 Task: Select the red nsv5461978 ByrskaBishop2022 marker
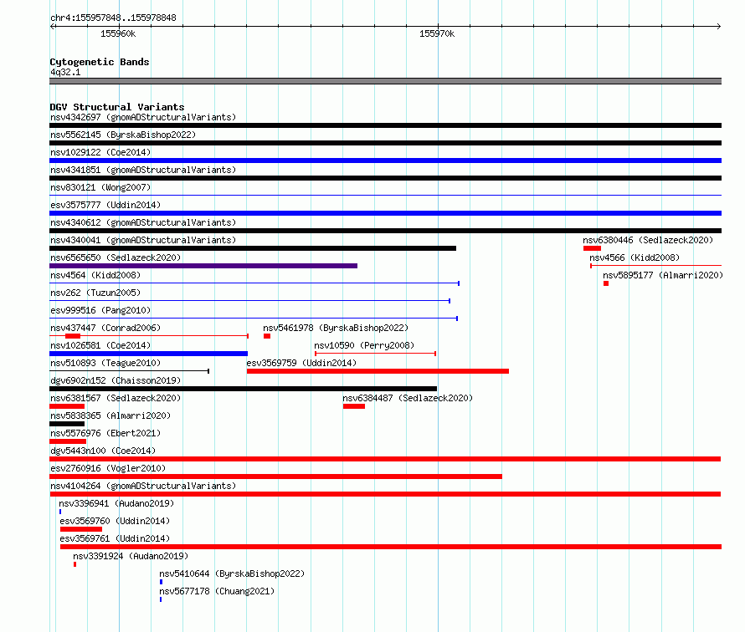pyautogui.click(x=267, y=336)
